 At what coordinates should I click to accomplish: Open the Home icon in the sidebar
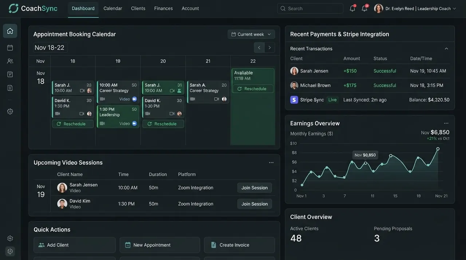tap(10, 31)
